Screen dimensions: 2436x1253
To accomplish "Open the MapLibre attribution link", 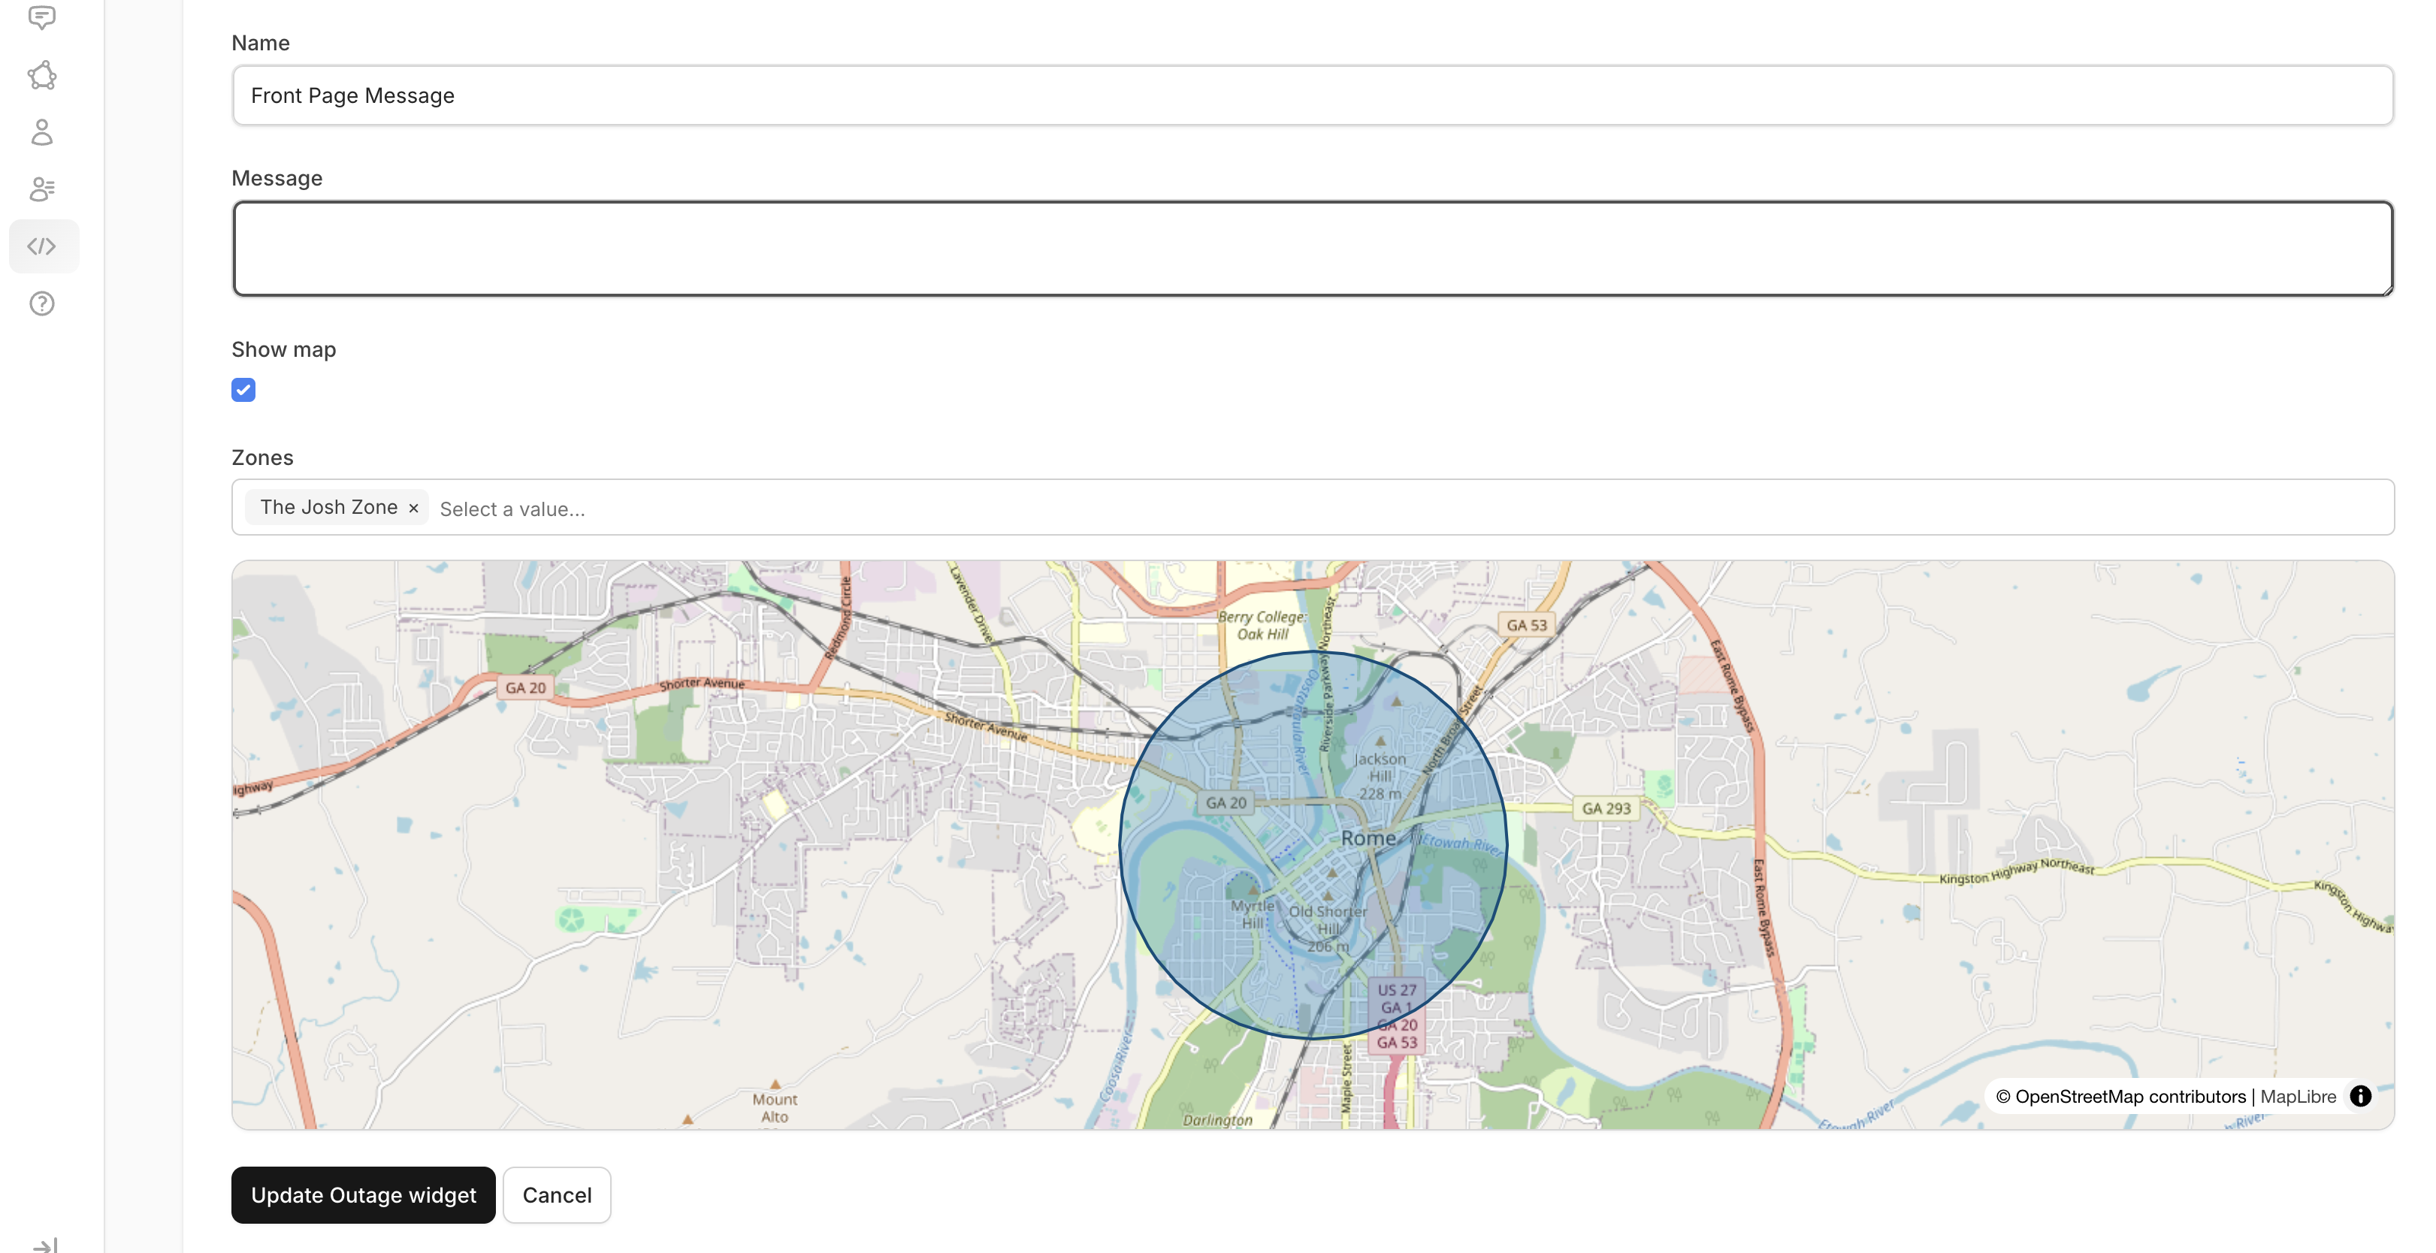I will (2298, 1097).
